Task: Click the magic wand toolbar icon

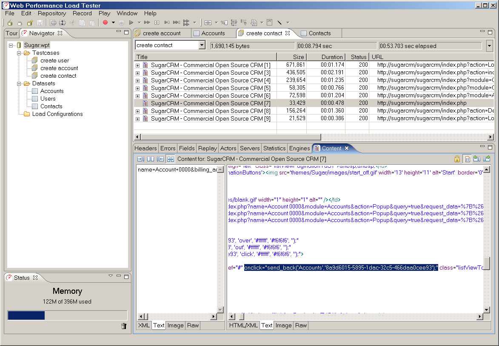Action: pyautogui.click(x=279, y=23)
